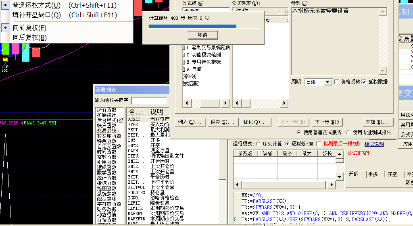Choose 向前复权(F) menu item
Screen dimensions: 413x226
tap(67, 28)
